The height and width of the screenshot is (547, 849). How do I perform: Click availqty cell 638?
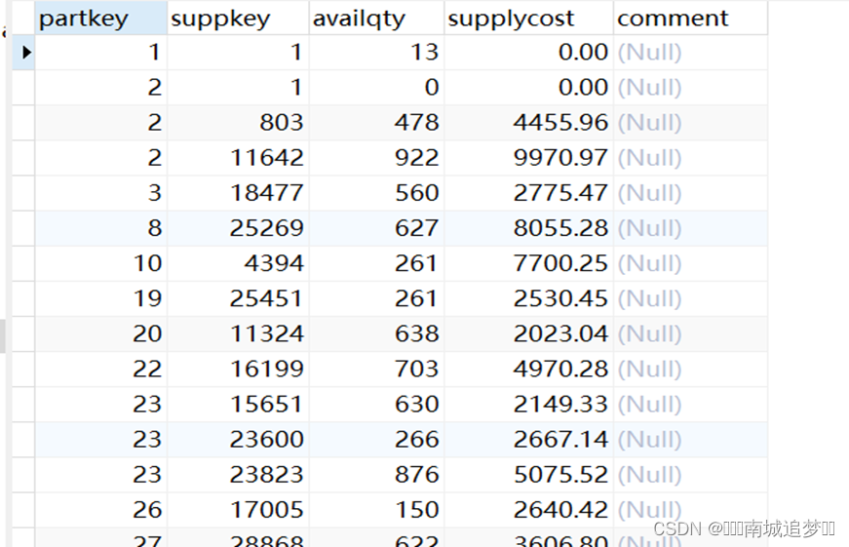[x=376, y=333]
